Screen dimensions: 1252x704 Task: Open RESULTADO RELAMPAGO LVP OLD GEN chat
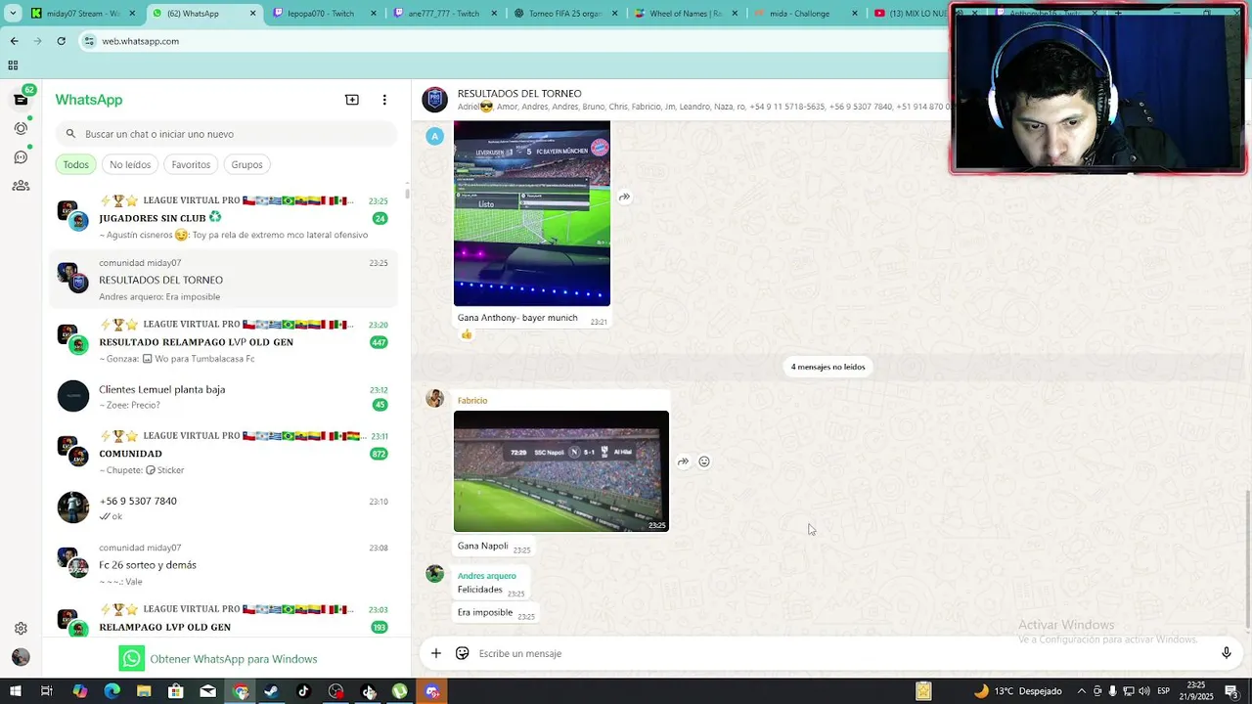coord(222,341)
